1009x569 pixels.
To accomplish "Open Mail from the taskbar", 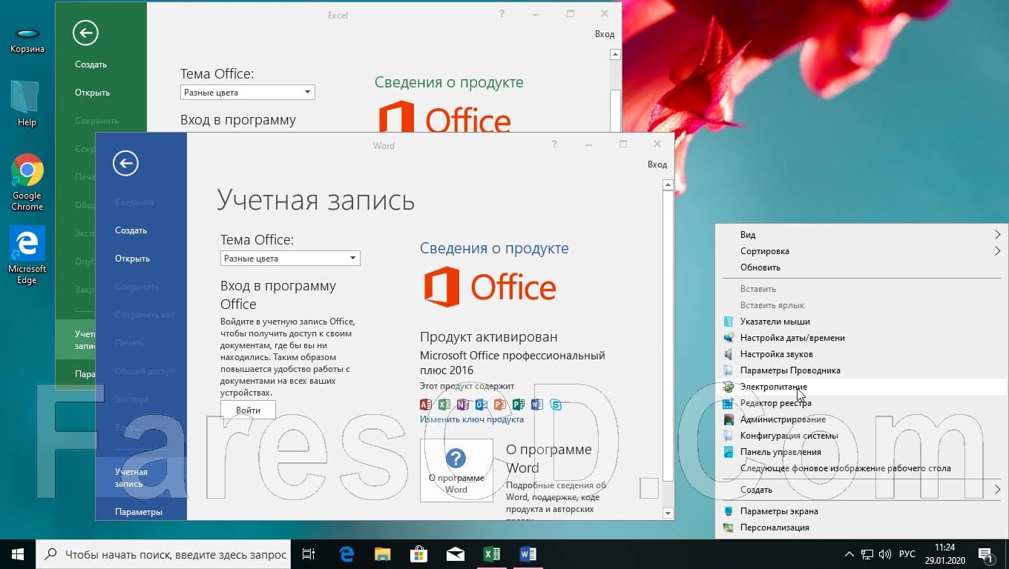I will click(455, 554).
